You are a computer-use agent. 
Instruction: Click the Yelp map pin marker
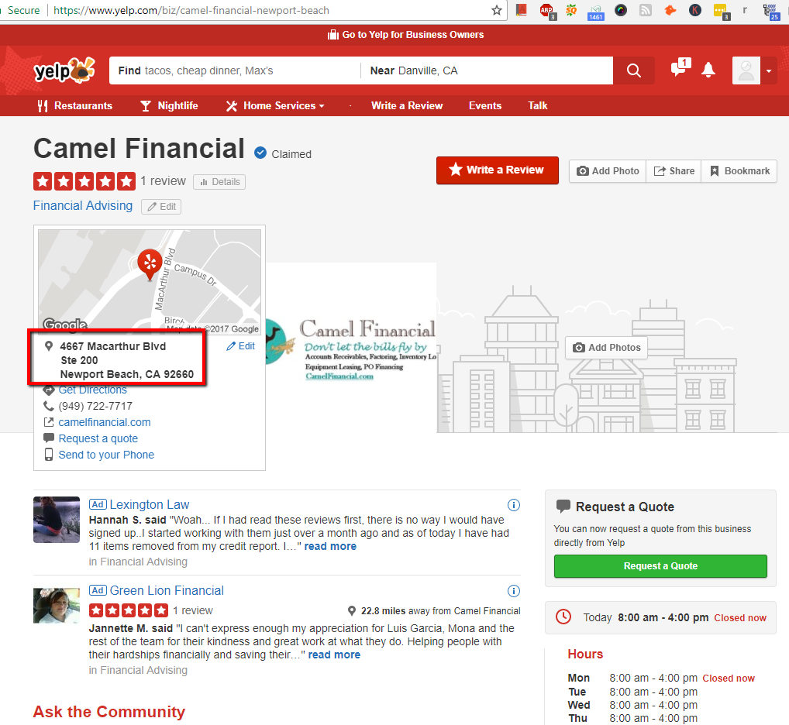pyautogui.click(x=150, y=264)
